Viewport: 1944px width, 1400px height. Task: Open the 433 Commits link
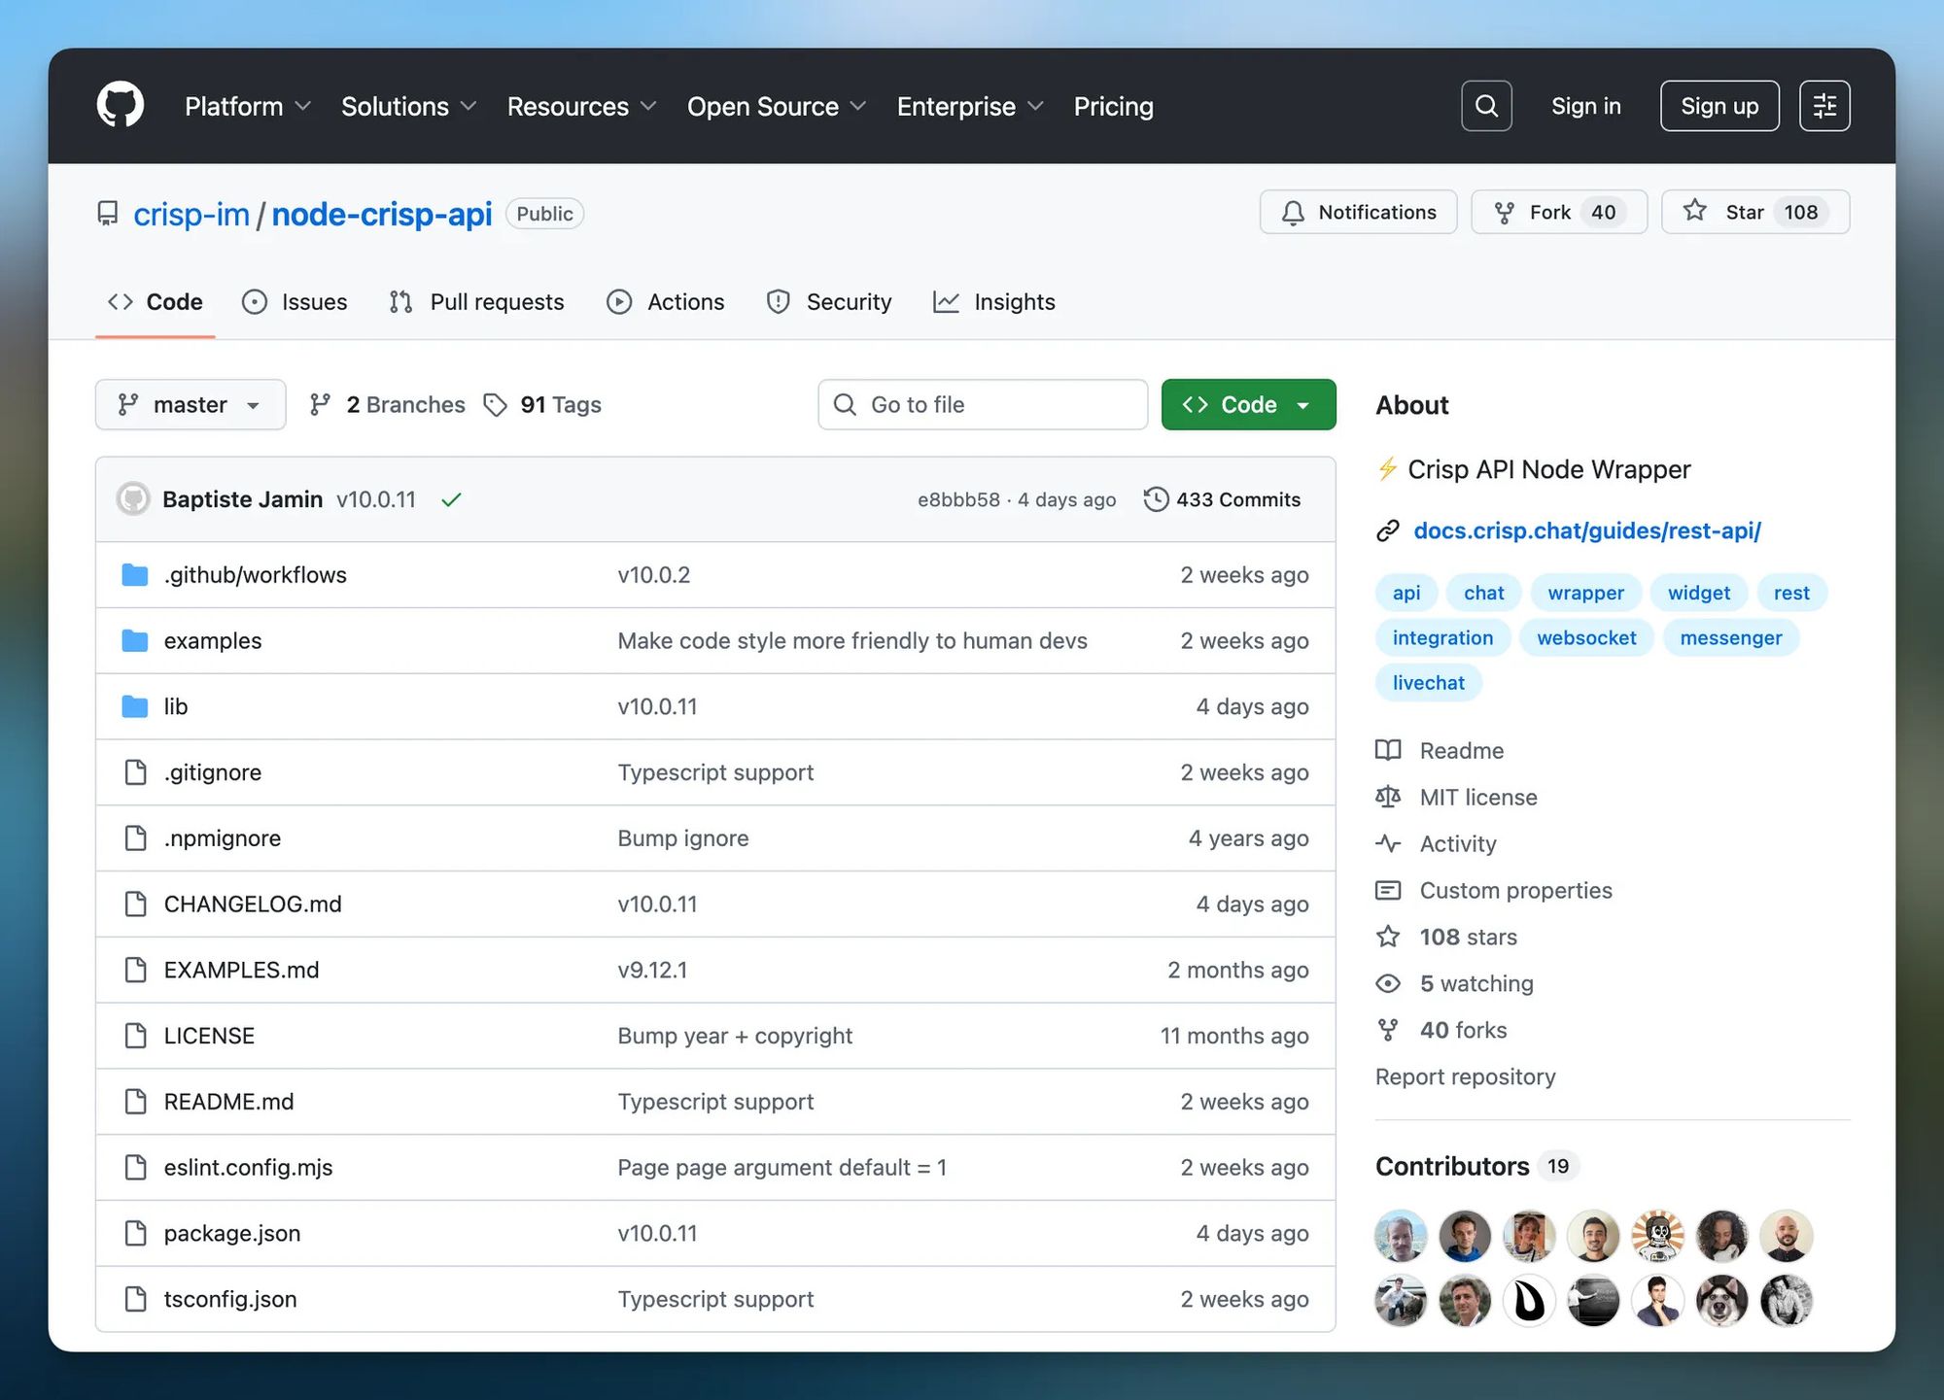[1222, 499]
